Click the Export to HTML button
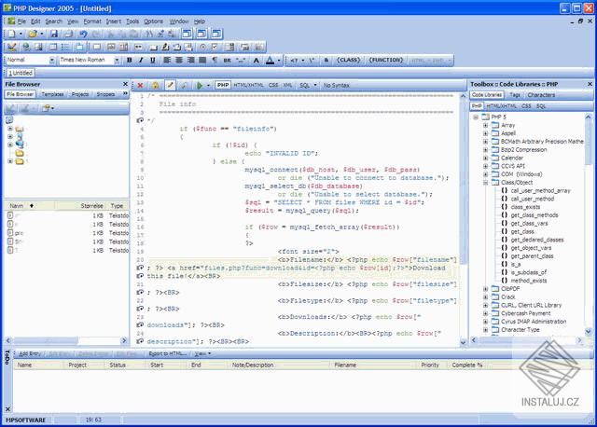 [168, 354]
